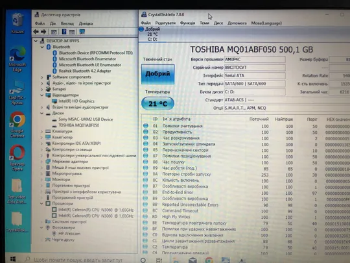Expand Software components category

(42, 77)
